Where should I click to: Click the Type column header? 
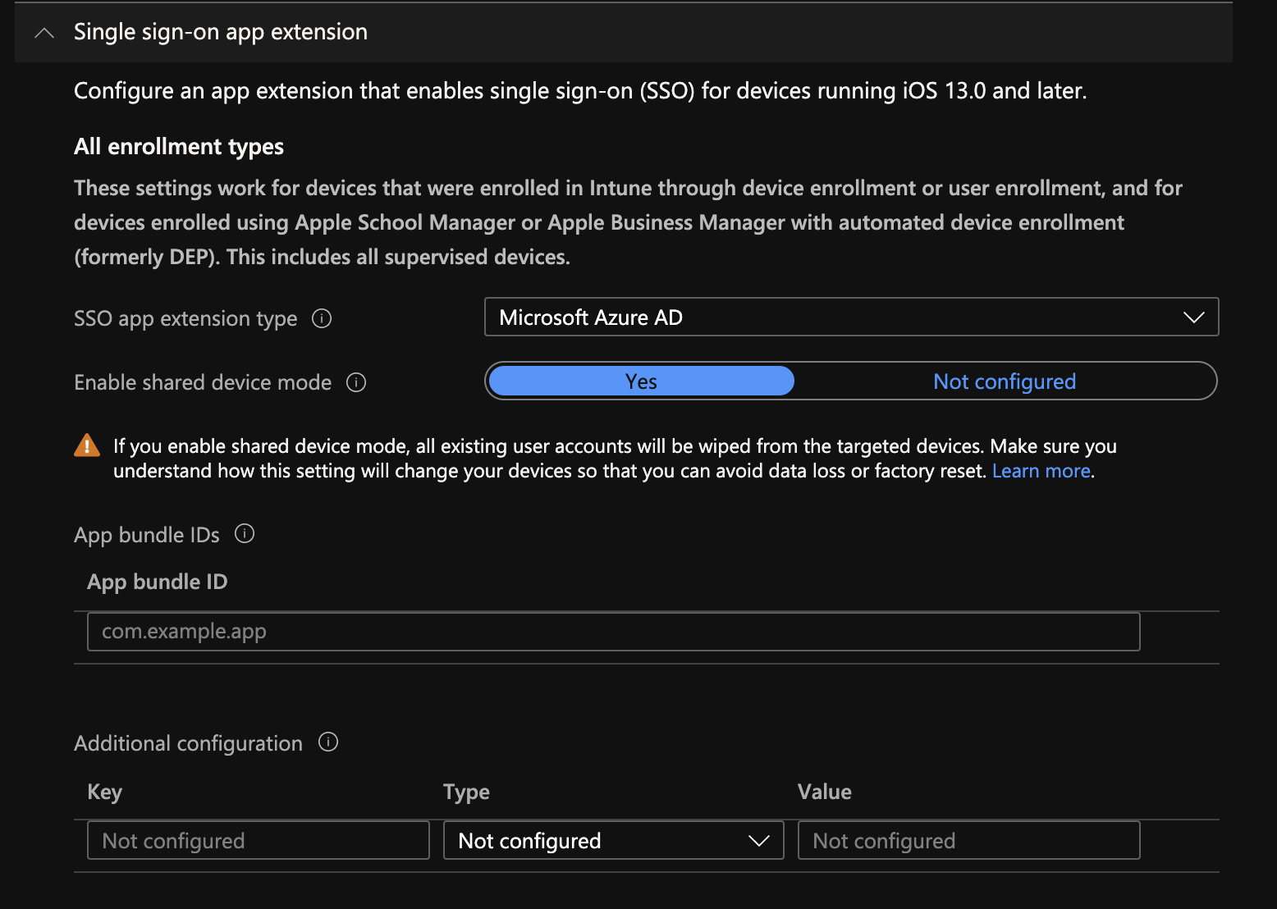466,792
